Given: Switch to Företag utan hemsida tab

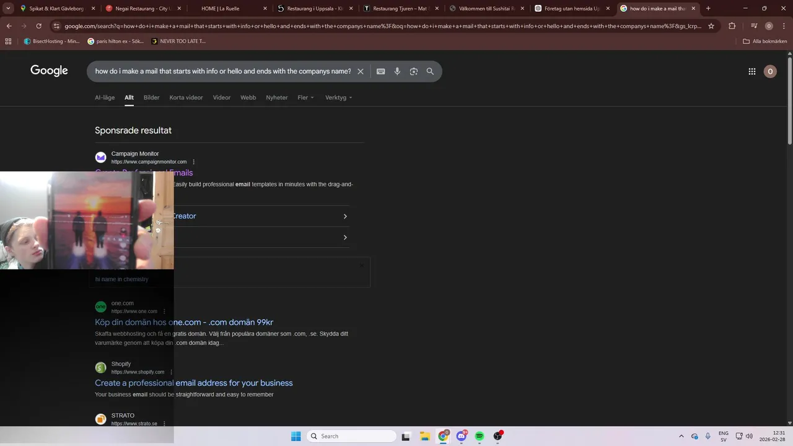Looking at the screenshot, I should tap(572, 9).
